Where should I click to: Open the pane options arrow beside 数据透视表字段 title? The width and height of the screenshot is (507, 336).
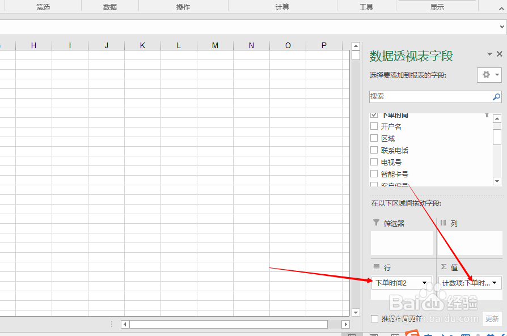pyautogui.click(x=488, y=54)
